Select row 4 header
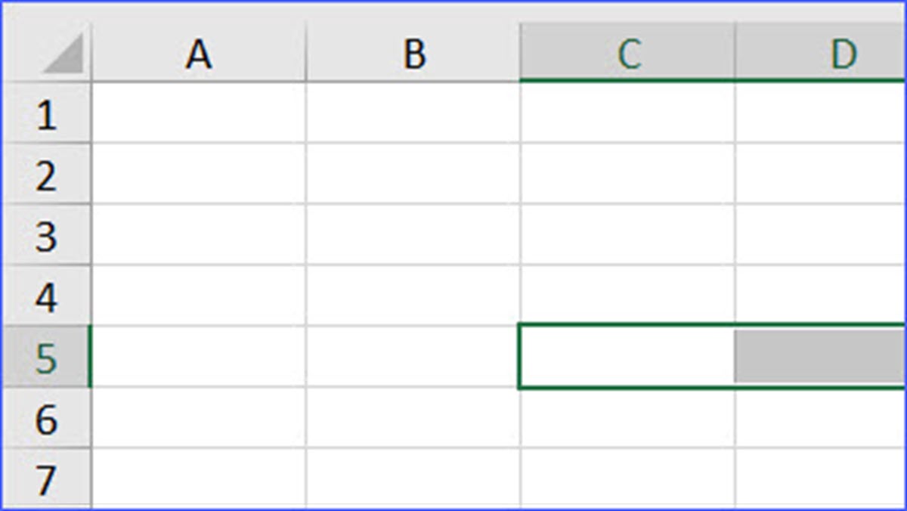This screenshot has height=511, width=907. click(x=46, y=297)
